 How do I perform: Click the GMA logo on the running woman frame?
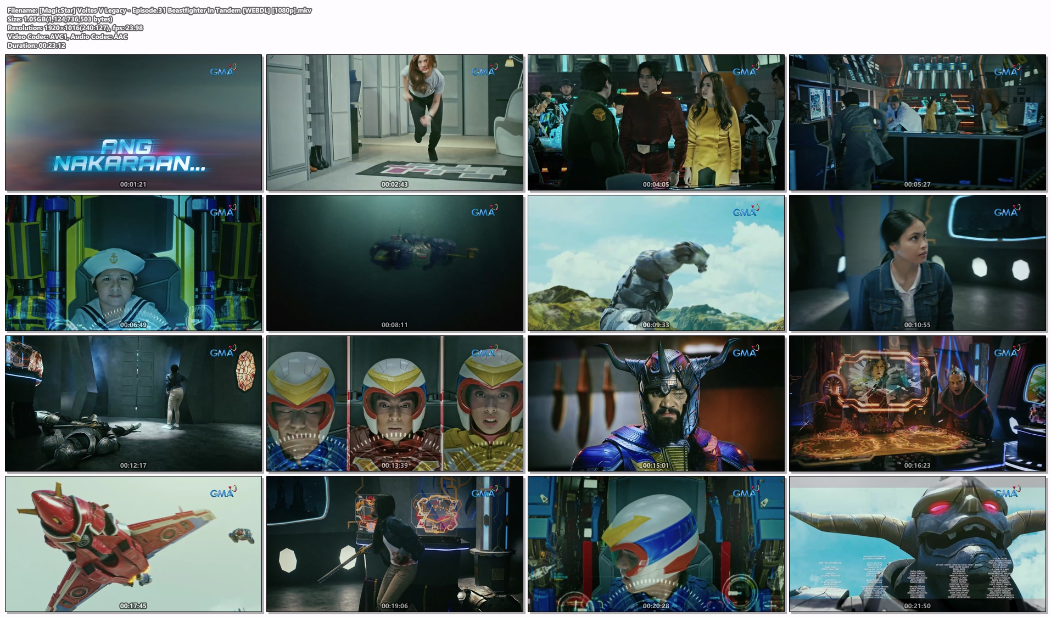click(x=484, y=71)
